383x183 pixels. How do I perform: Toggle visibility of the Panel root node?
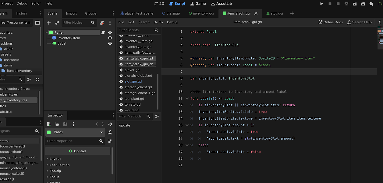point(110,32)
